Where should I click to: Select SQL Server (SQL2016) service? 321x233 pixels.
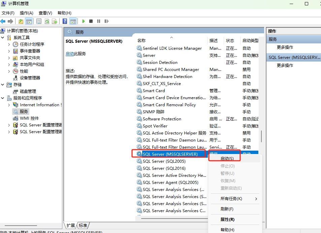(x=164, y=168)
